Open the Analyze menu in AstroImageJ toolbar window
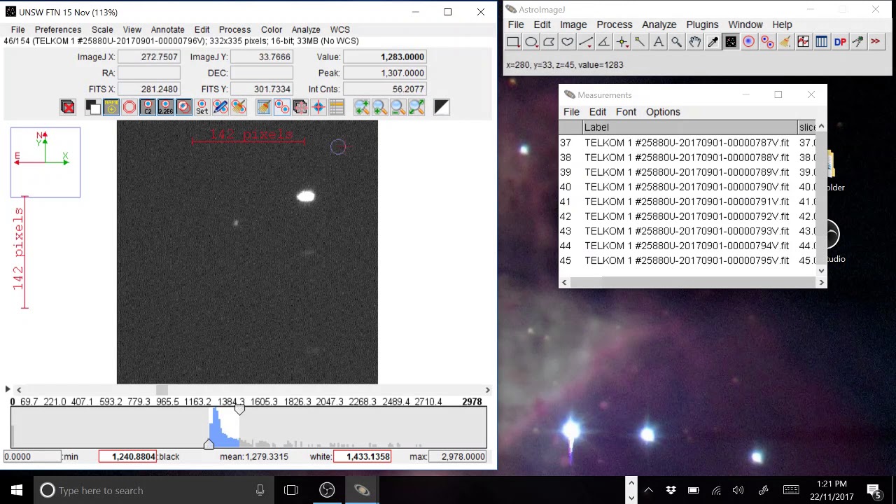The image size is (896, 504). pos(659,24)
